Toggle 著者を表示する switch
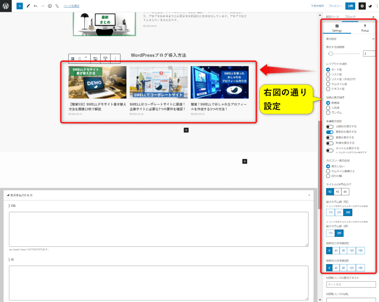 click(330, 138)
